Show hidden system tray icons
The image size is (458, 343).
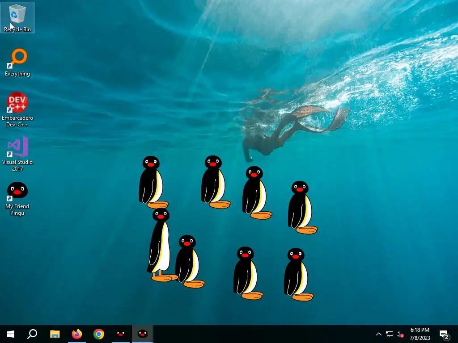pos(378,334)
